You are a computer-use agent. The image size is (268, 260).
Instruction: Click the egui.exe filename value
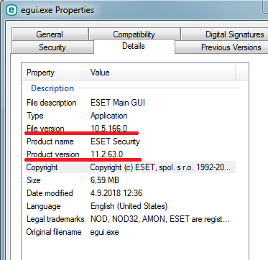(x=104, y=232)
